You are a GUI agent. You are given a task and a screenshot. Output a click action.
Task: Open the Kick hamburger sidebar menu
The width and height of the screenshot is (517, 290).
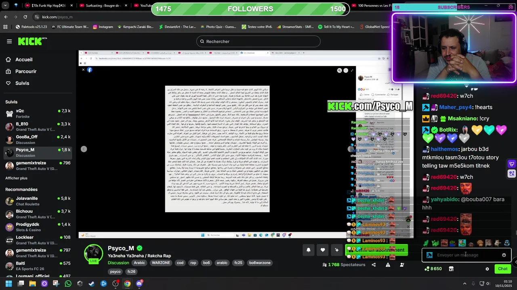(9, 41)
